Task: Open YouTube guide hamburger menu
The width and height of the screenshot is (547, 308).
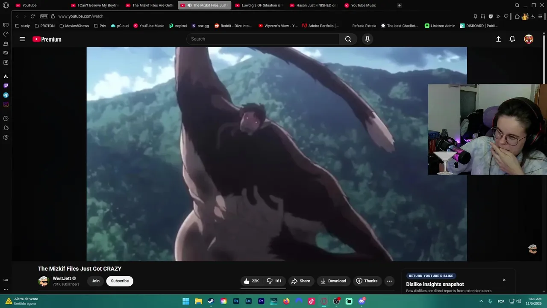Action: tap(22, 39)
